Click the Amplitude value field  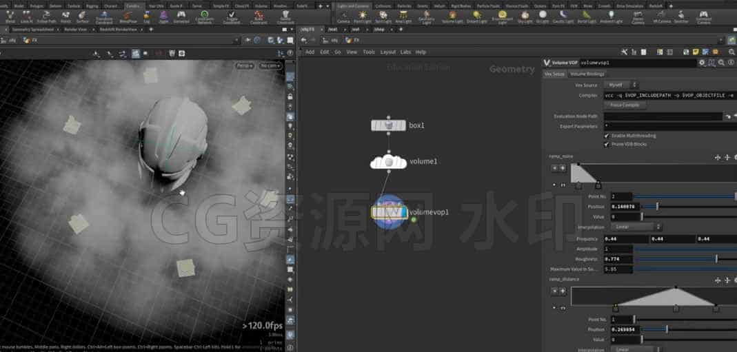tap(618, 249)
